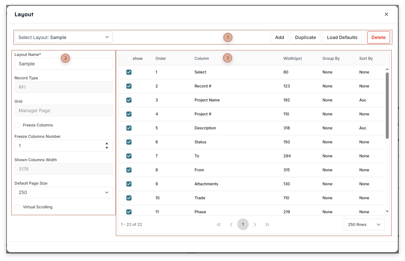The image size is (405, 261).
Task: Go to the last page using the double-arrow icon
Action: click(x=267, y=224)
